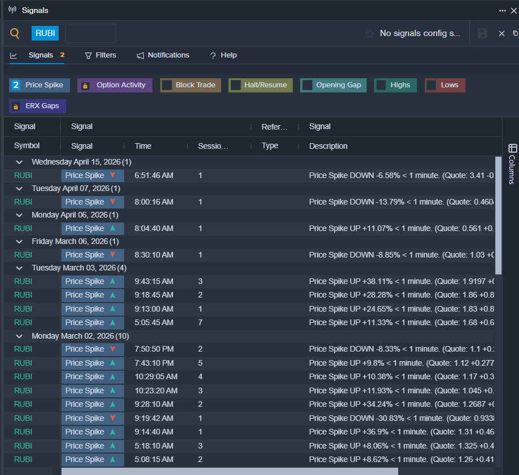Enable the Block Trade signal checkbox

[167, 85]
